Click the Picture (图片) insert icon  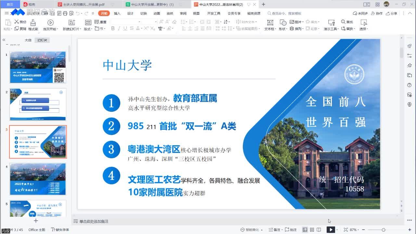click(x=292, y=22)
